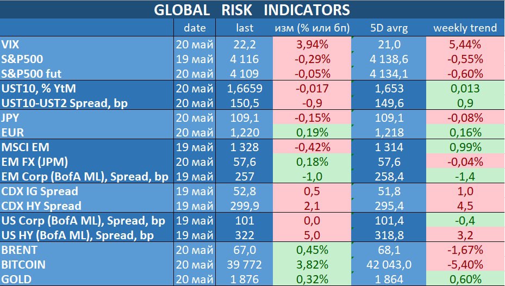The image size is (505, 286).
Task: Click the BITCOIN last value 39 772
Action: tap(245, 265)
